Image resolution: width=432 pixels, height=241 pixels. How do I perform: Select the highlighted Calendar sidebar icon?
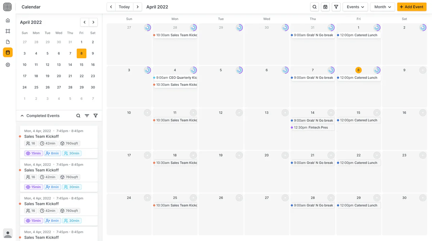8,52
